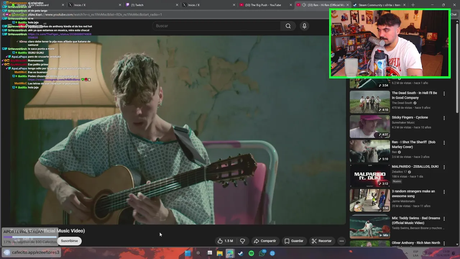The width and height of the screenshot is (460, 259).
Task: Open Spotify from the taskbar
Action: (x=251, y=253)
